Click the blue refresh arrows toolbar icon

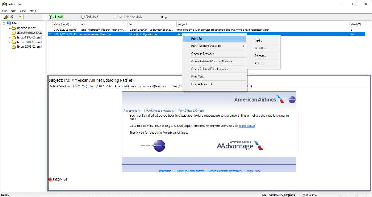(x=12, y=17)
